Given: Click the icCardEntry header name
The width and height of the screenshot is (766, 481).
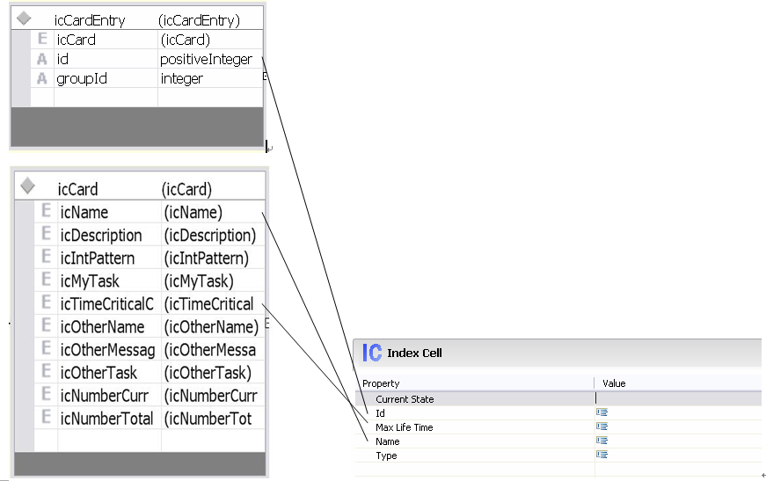Looking at the screenshot, I should tap(90, 20).
